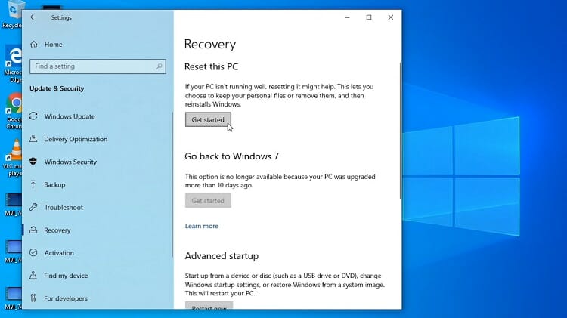Click the For developers icon

click(x=33, y=298)
